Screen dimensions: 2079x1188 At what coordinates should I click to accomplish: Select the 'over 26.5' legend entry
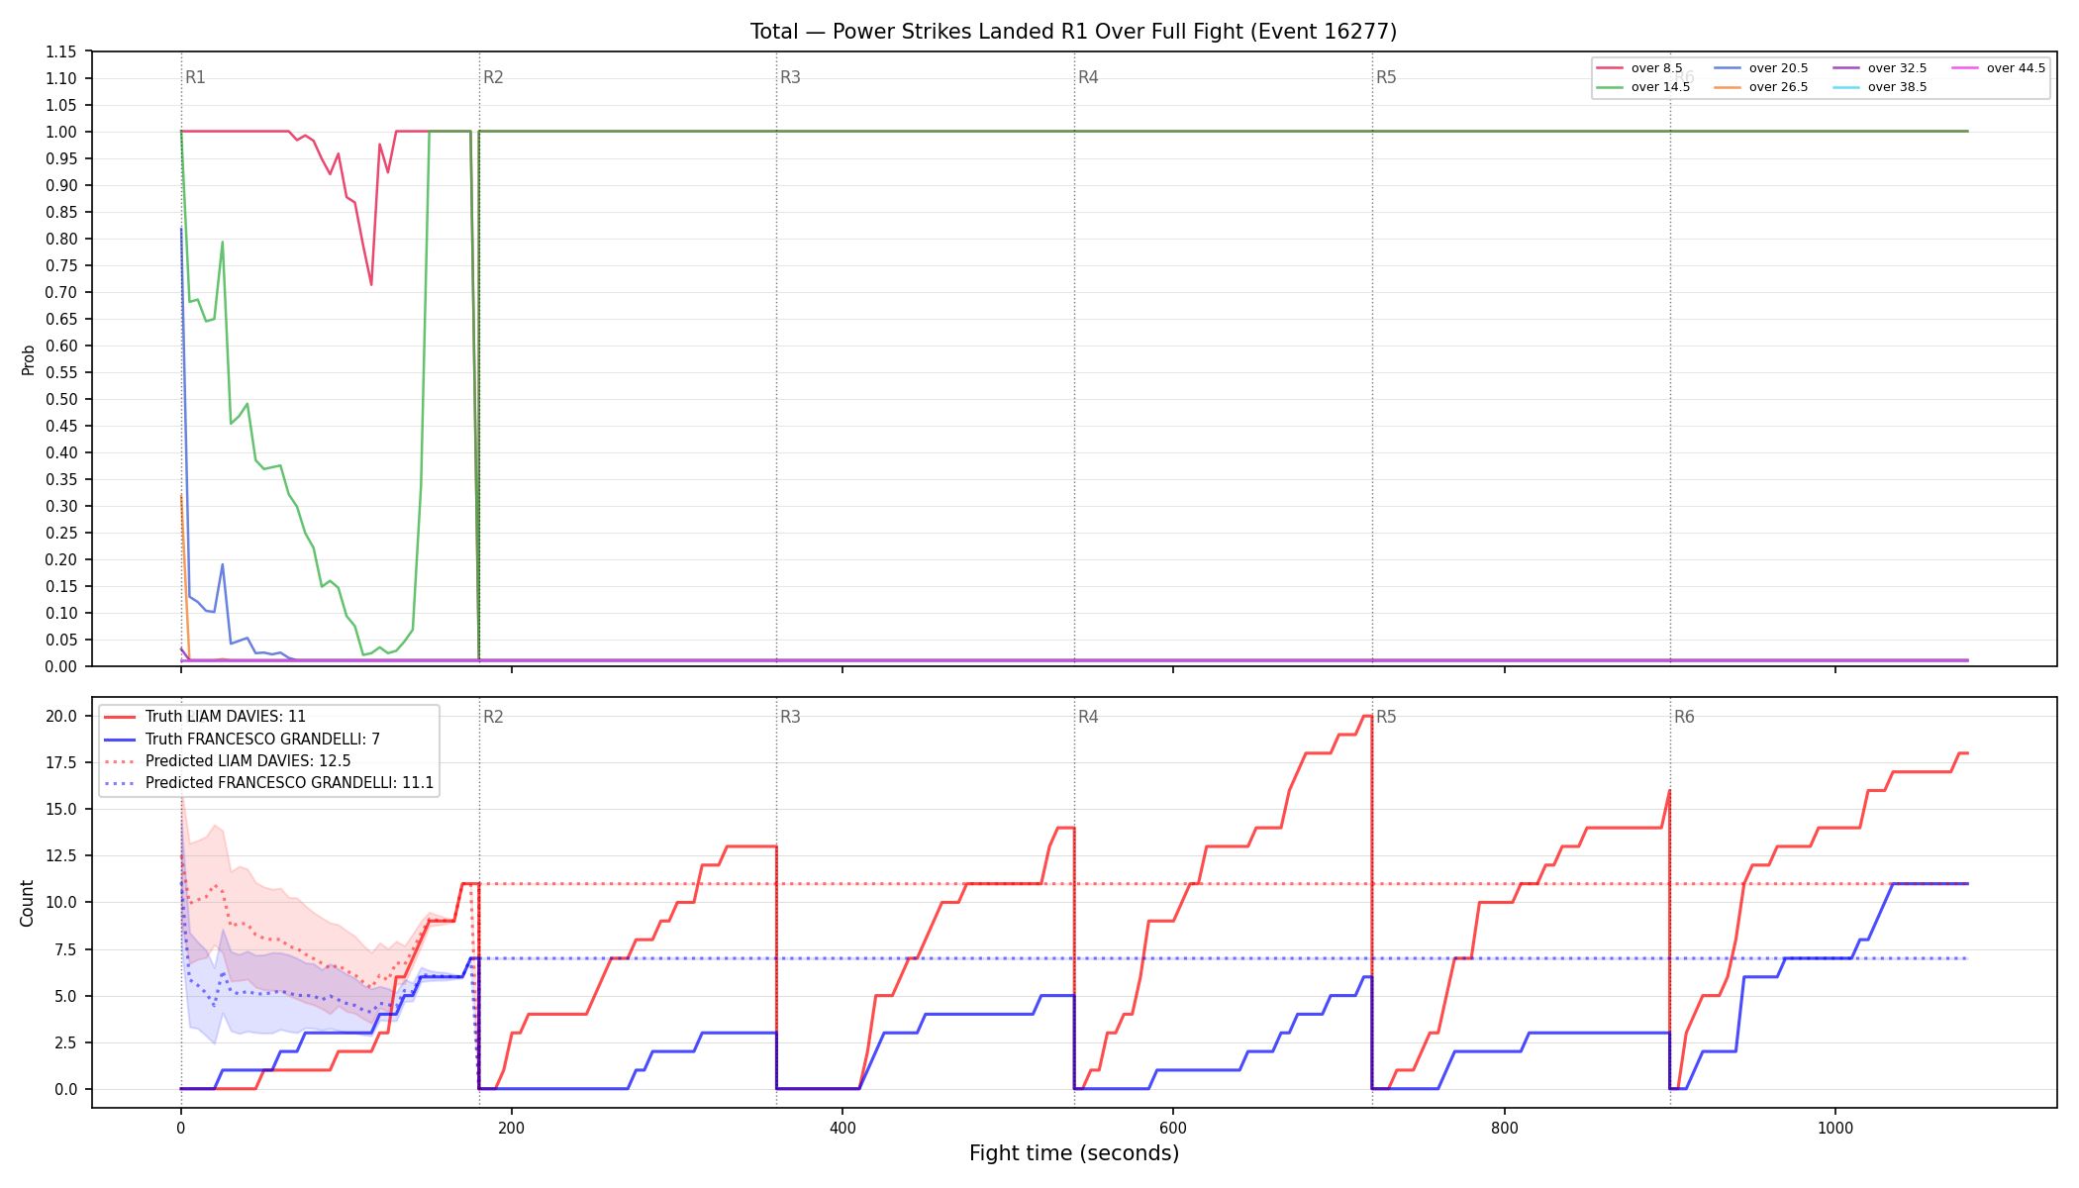[x=1761, y=87]
